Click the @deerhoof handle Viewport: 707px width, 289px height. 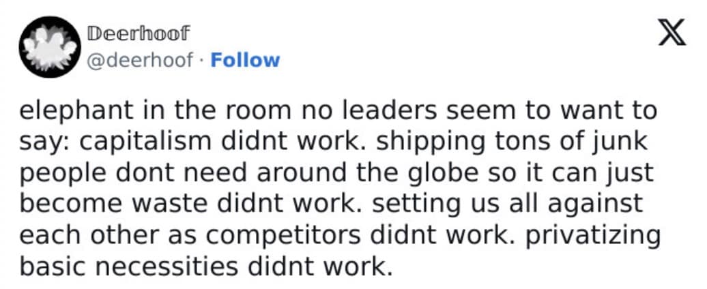coord(139,60)
